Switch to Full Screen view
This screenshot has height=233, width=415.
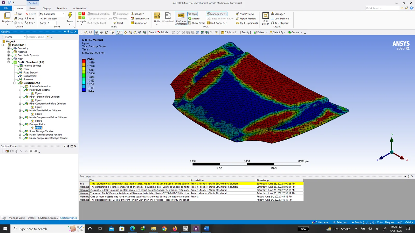tap(265, 19)
